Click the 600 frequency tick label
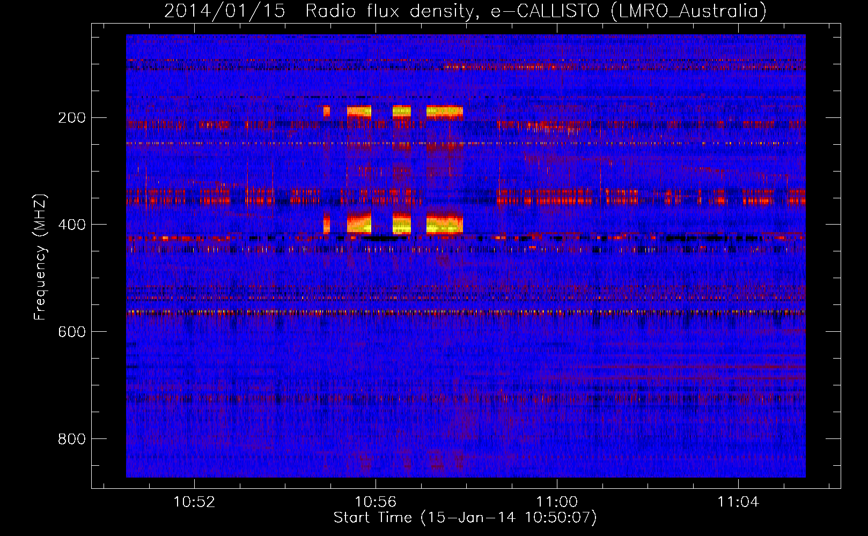Screen dimensions: 868x536 point(72,332)
